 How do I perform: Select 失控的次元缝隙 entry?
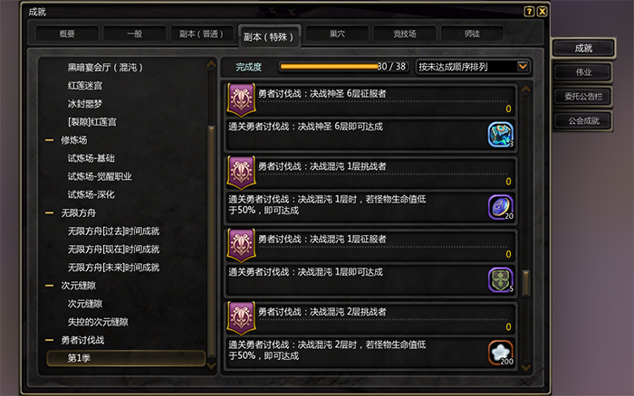click(x=98, y=322)
